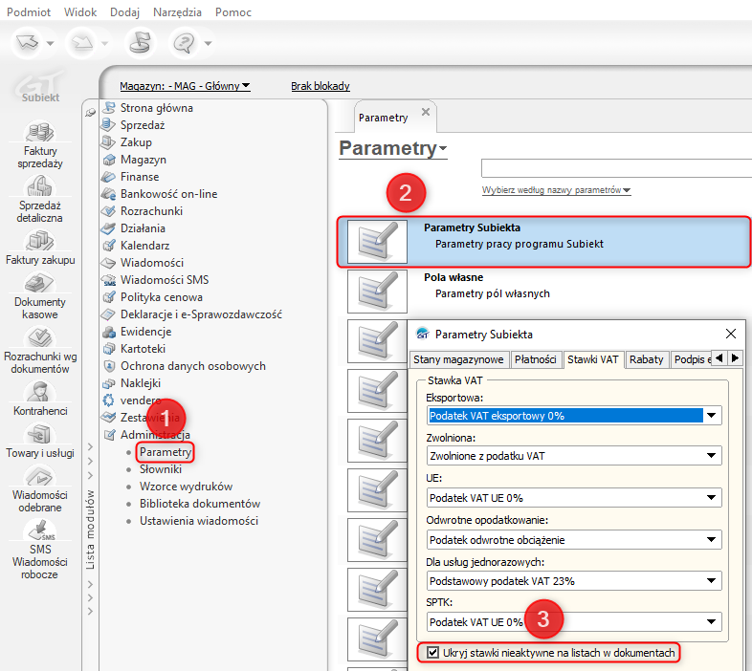Open Działania module

coord(143,228)
